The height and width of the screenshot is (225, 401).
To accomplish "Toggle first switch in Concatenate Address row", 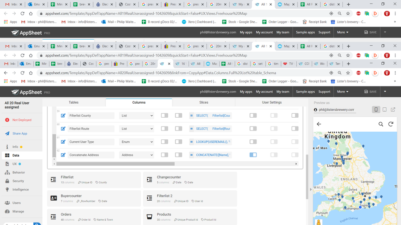I will pos(165,155).
